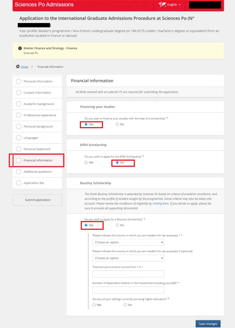This screenshot has width=235, height=328.
Task: Click the world map language icon
Action: [162, 4]
